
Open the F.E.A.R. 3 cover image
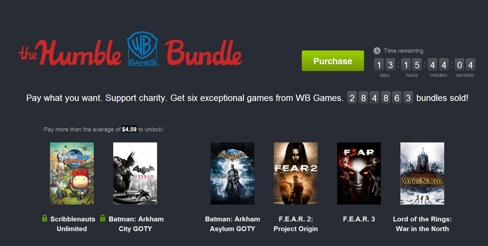[359, 173]
